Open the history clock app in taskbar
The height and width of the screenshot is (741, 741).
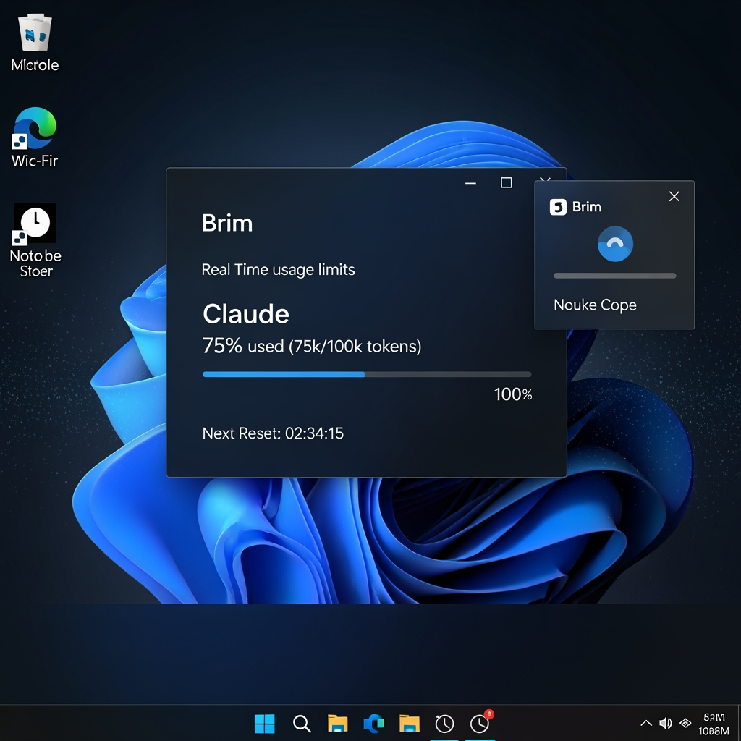tap(444, 724)
